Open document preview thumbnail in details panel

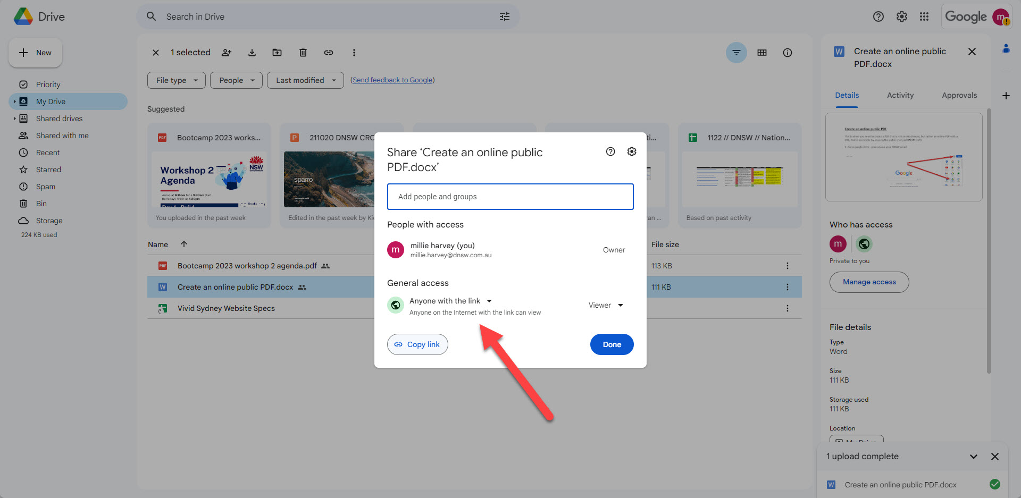pyautogui.click(x=903, y=157)
